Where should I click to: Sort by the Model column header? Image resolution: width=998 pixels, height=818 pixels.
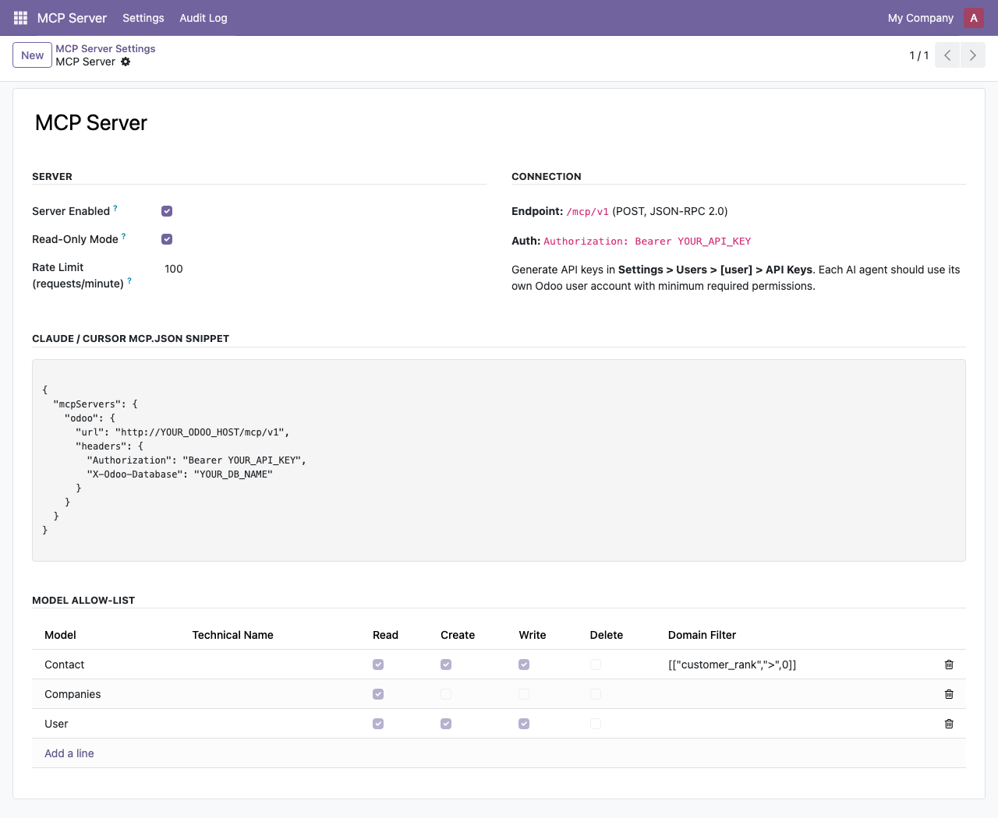click(x=60, y=635)
